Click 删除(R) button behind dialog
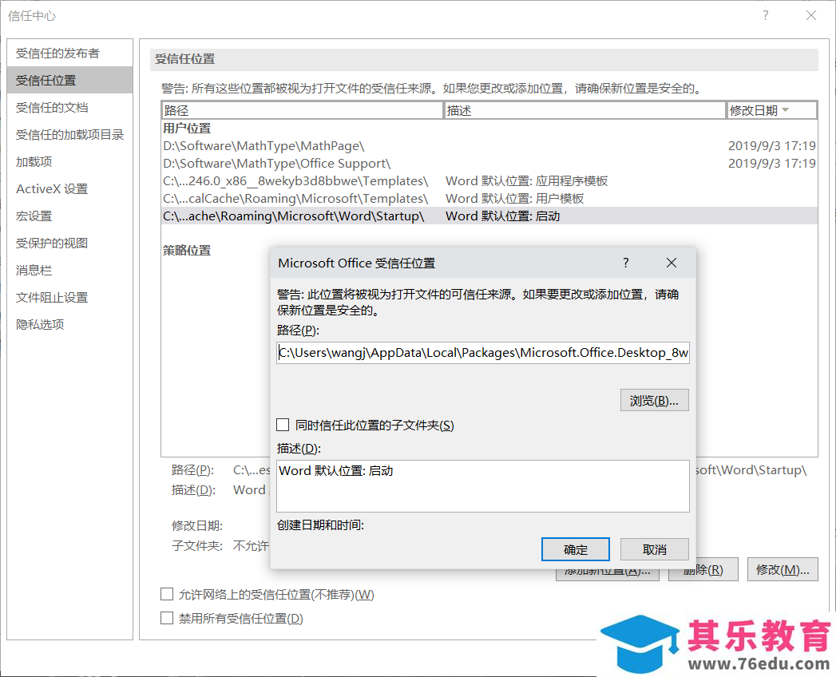The image size is (836, 677). (x=703, y=572)
